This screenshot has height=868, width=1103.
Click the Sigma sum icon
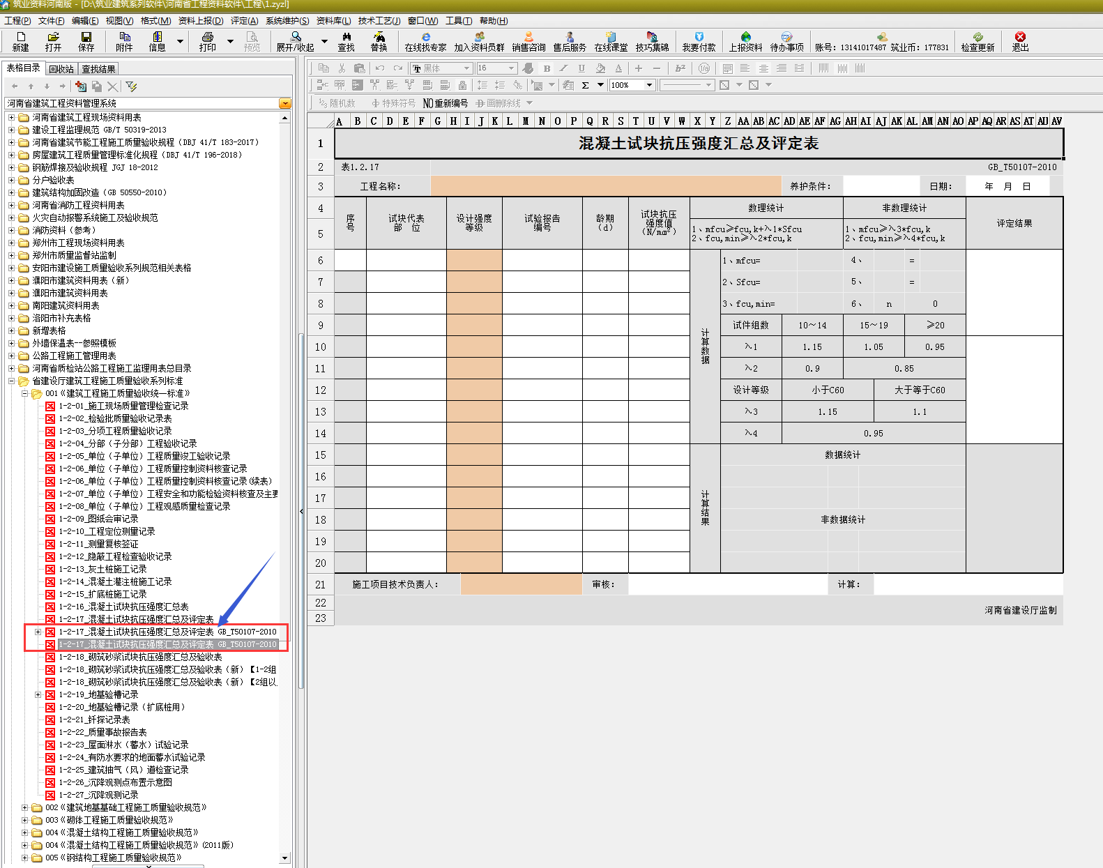tap(585, 85)
